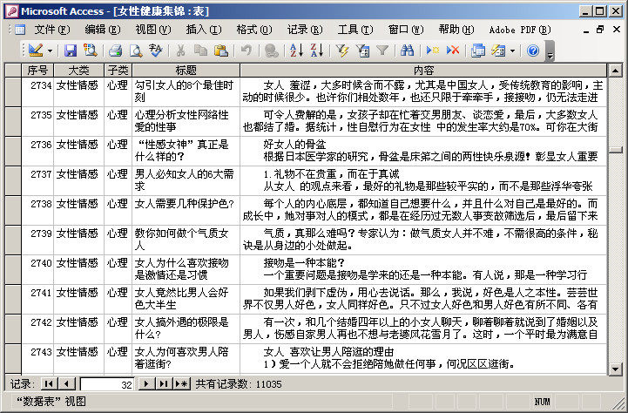This screenshot has width=628, height=413.
Task: Open the View button dropdown arrow
Action: tap(50, 51)
